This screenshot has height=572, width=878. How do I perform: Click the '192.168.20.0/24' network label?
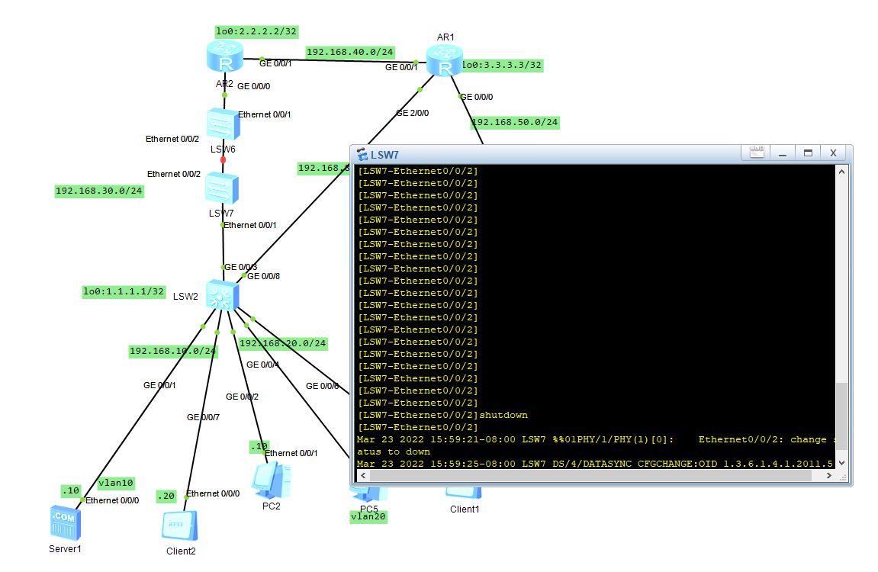283,343
